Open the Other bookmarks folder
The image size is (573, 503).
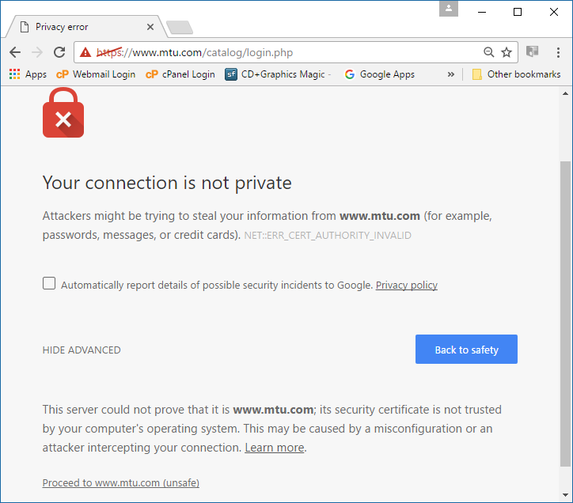516,74
